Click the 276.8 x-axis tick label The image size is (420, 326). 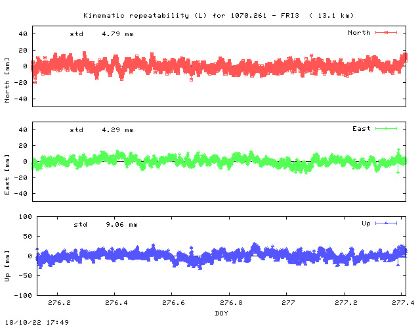pyautogui.click(x=231, y=303)
